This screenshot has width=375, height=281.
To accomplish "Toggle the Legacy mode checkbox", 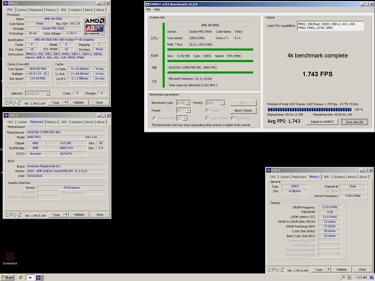I will pyautogui.click(x=207, y=118).
